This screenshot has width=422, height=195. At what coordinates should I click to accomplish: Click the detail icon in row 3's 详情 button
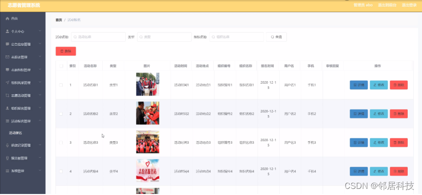click(x=355, y=143)
